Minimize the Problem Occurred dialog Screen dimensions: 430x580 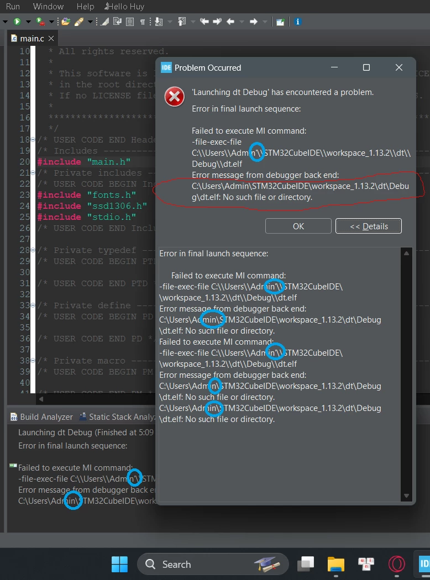[x=334, y=68]
